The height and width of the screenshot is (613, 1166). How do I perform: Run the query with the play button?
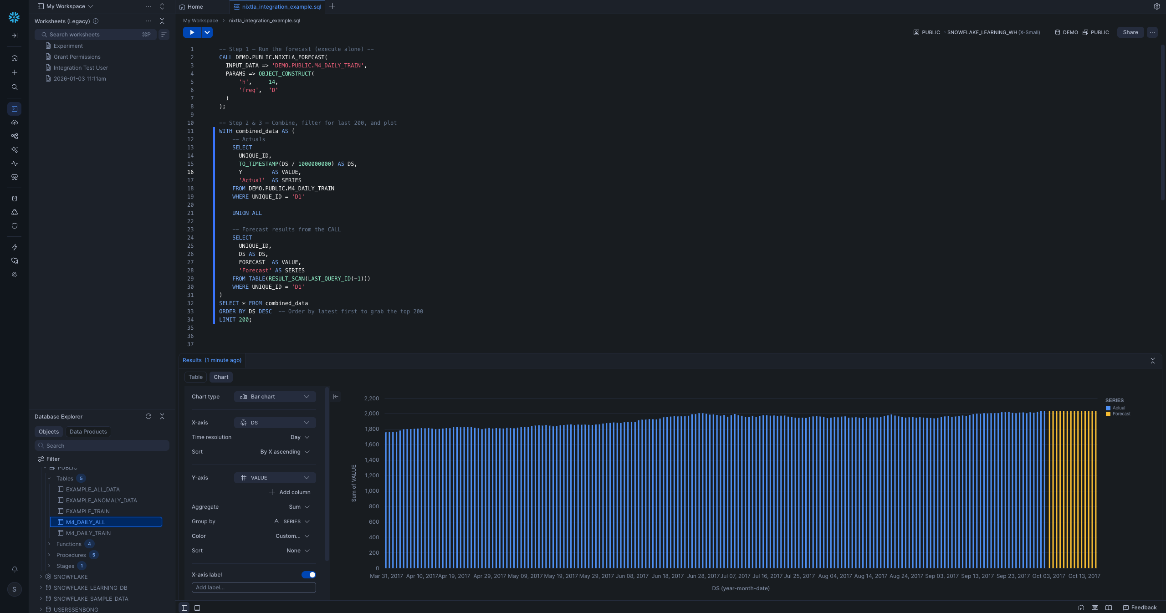pos(192,32)
